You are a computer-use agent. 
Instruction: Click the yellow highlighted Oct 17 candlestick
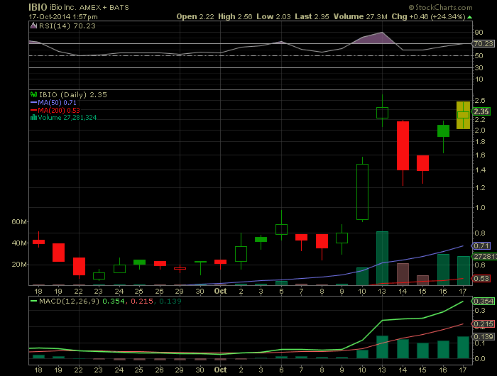tap(462, 114)
